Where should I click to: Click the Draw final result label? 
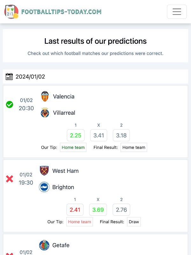point(134,222)
